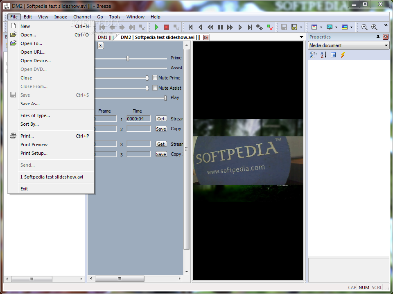Zoom in using the magnifier plus icon
This screenshot has width=393, height=294.
(374, 27)
